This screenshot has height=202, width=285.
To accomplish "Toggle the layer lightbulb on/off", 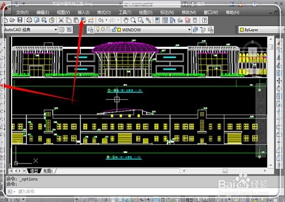I will click(98, 29).
